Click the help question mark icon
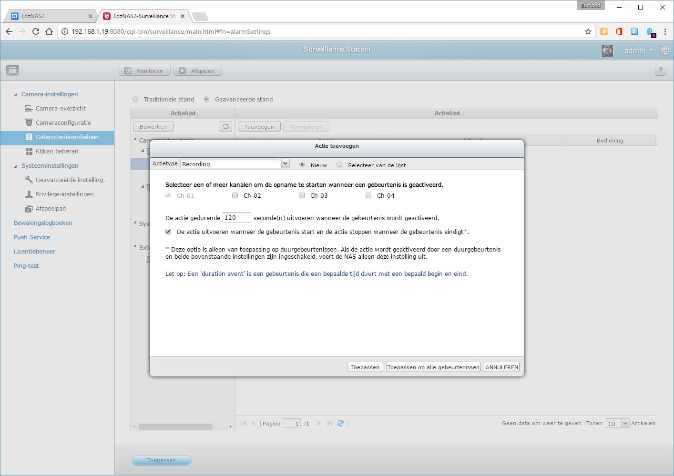 coord(660,70)
